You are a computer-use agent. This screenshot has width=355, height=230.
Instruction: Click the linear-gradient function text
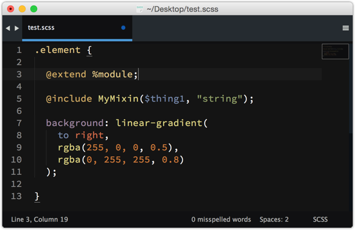tap(159, 123)
